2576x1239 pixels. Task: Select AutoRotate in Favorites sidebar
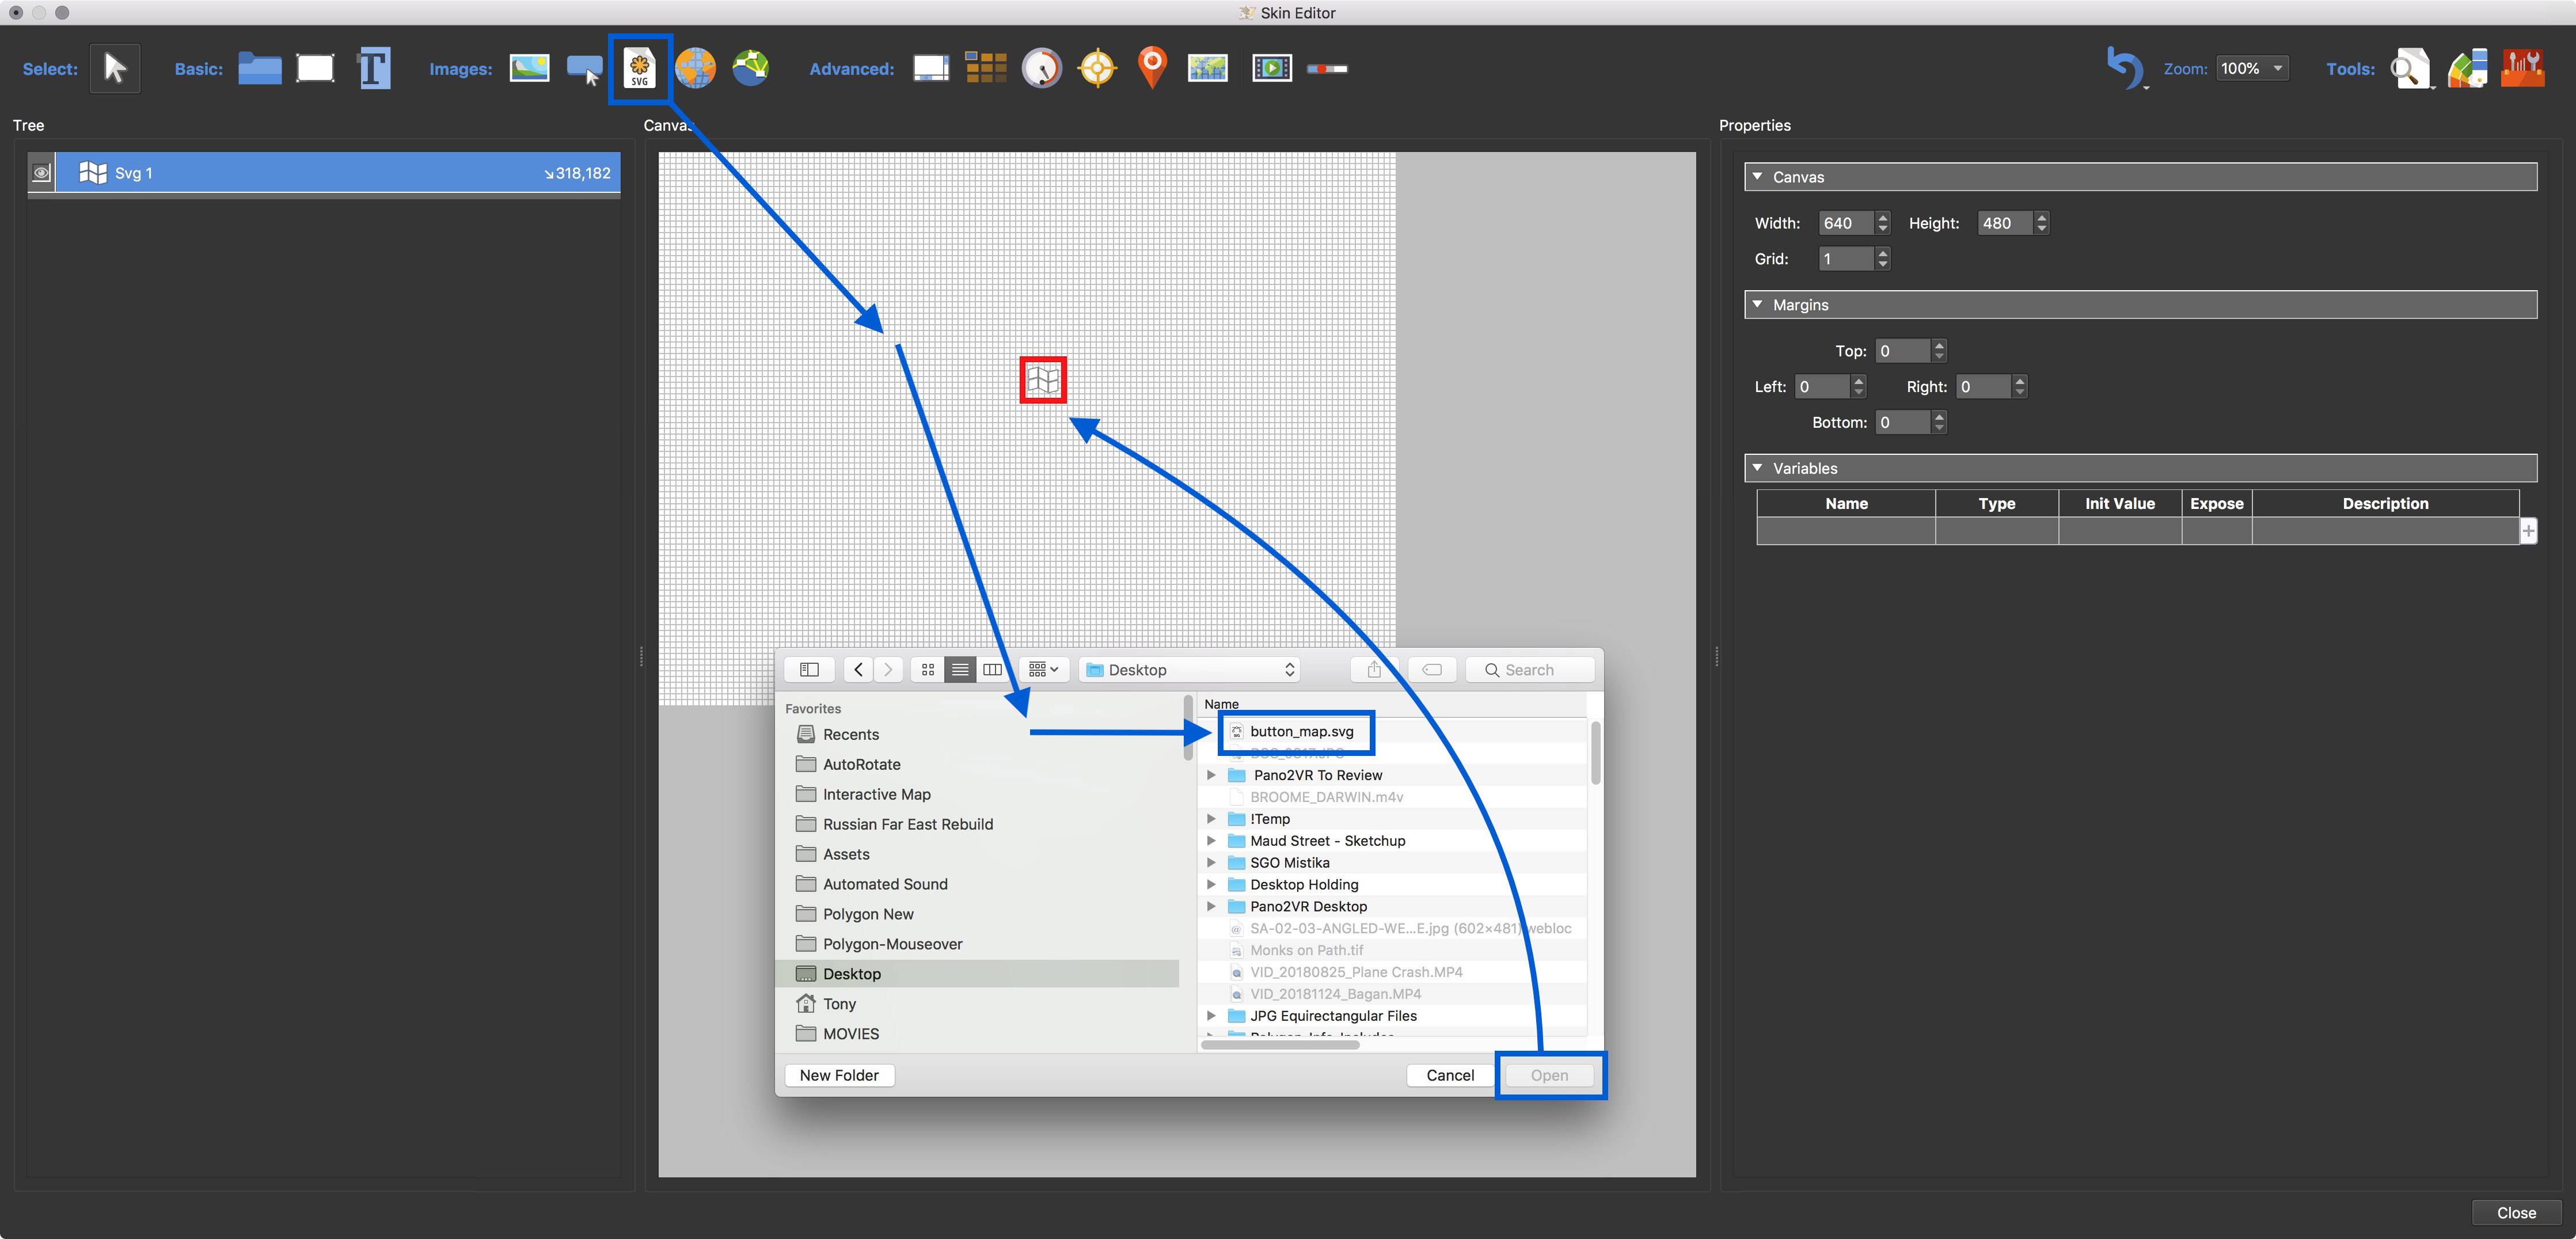[x=861, y=764]
